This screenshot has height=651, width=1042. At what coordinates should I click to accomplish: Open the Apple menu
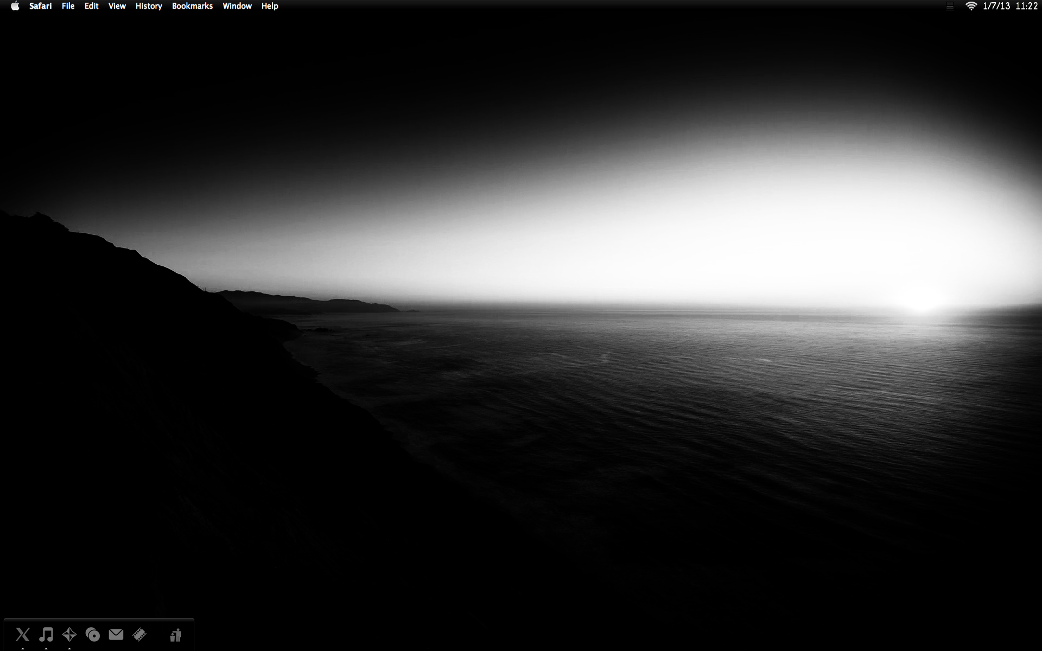tap(15, 6)
